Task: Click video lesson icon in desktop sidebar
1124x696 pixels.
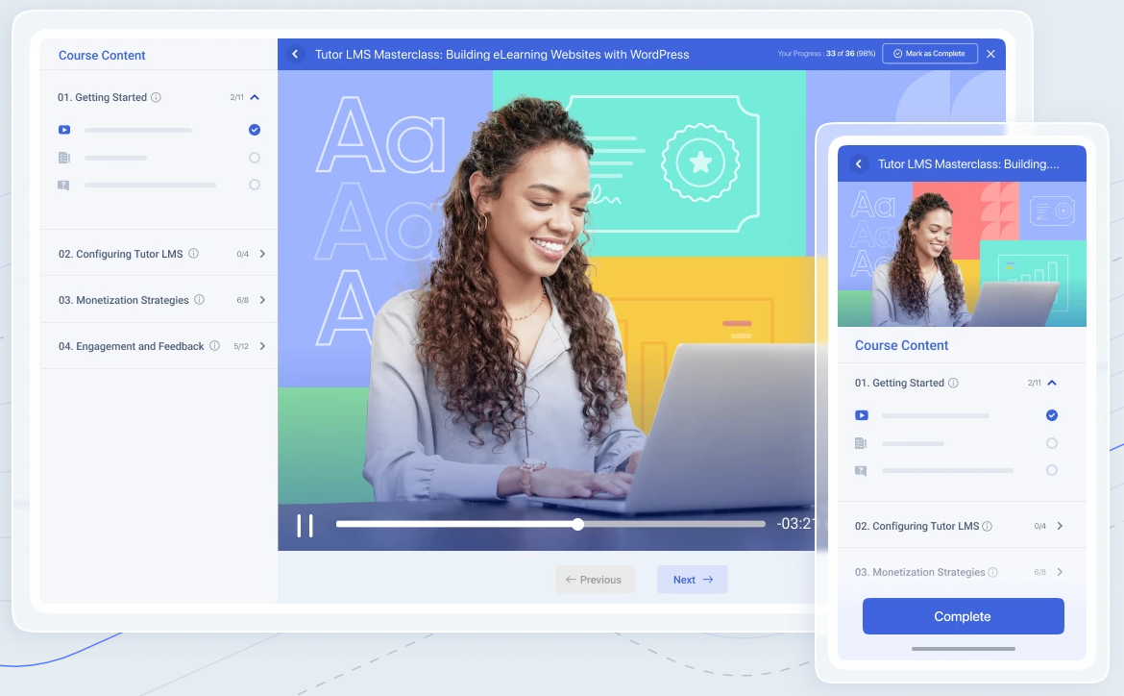Action: pyautogui.click(x=64, y=130)
